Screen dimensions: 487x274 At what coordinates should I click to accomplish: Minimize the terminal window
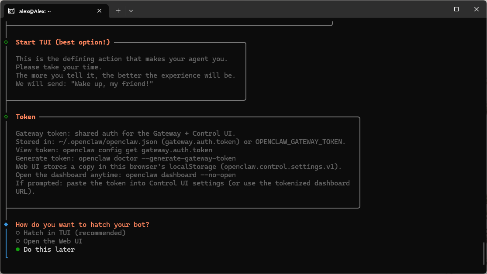tap(436, 9)
